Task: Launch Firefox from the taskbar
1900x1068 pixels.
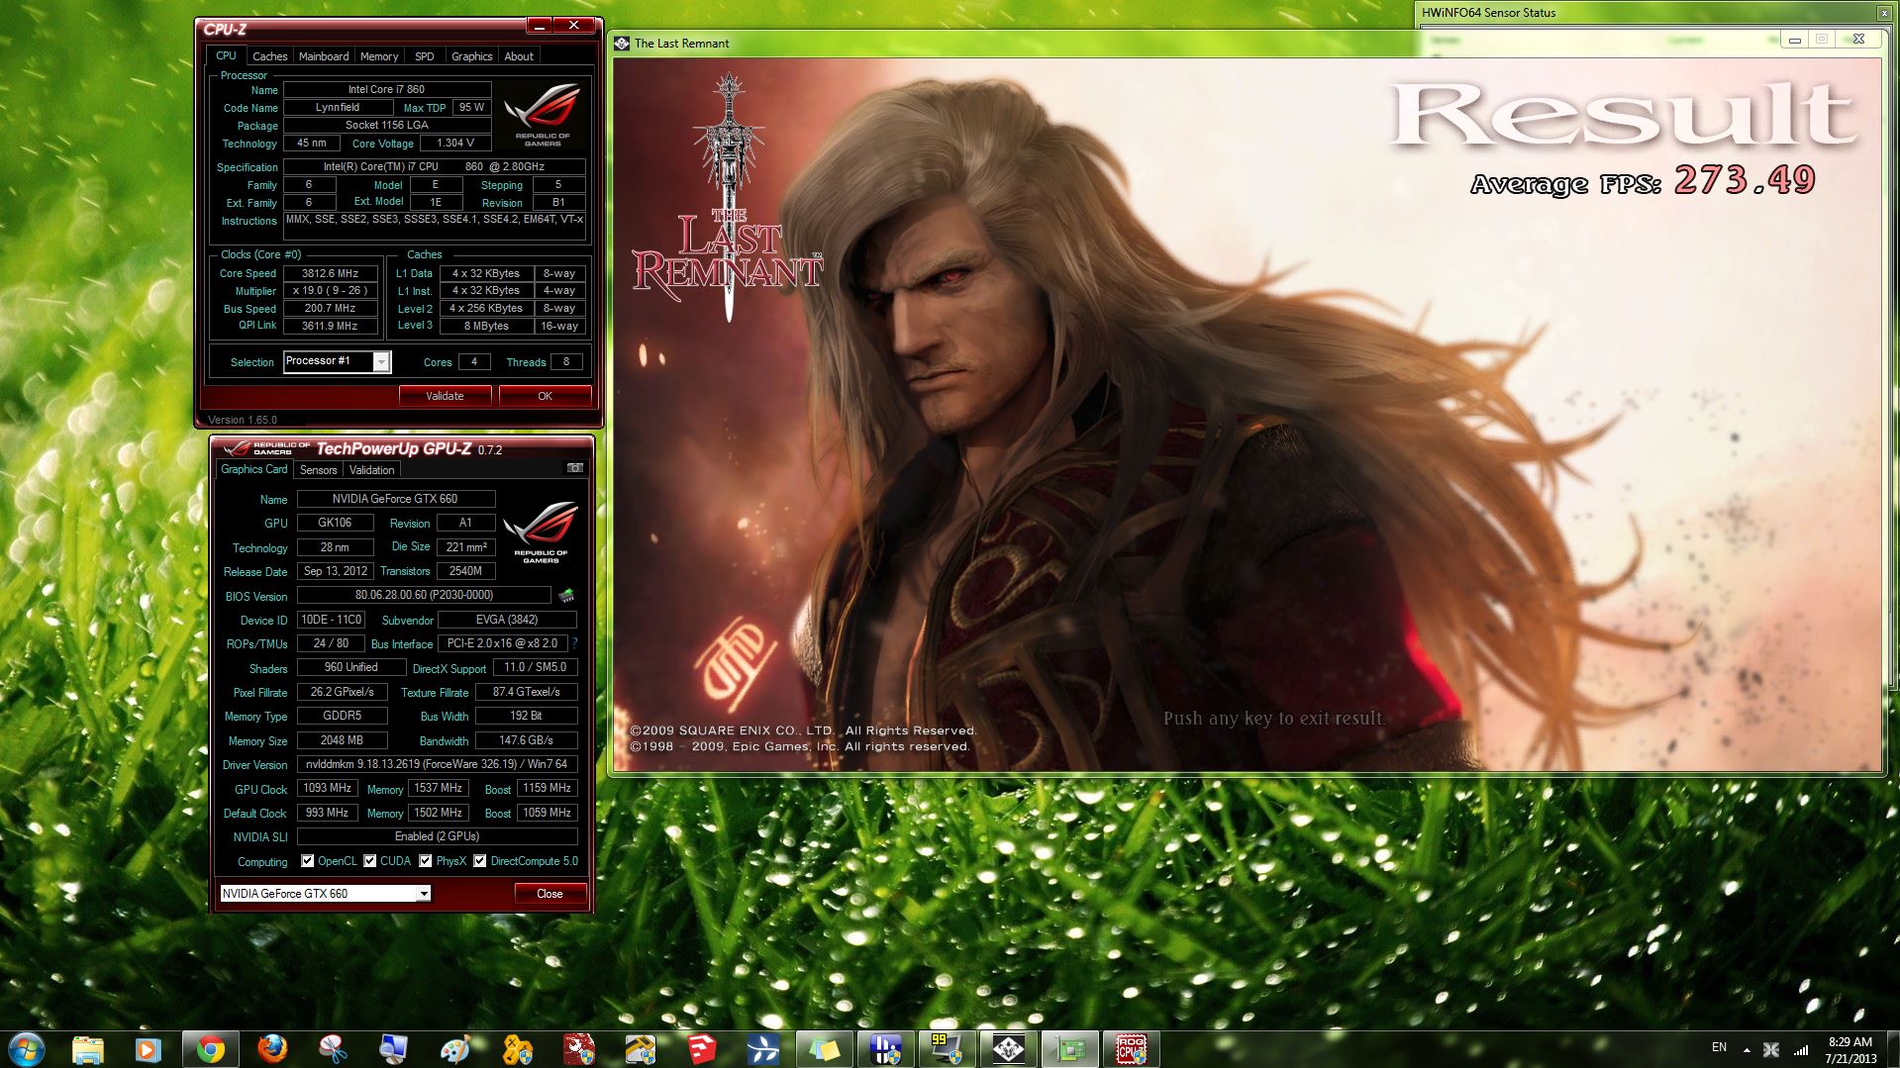Action: pos(271,1049)
